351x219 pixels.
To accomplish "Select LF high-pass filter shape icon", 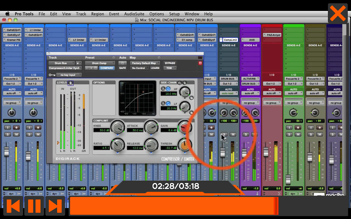I will (x=168, y=103).
